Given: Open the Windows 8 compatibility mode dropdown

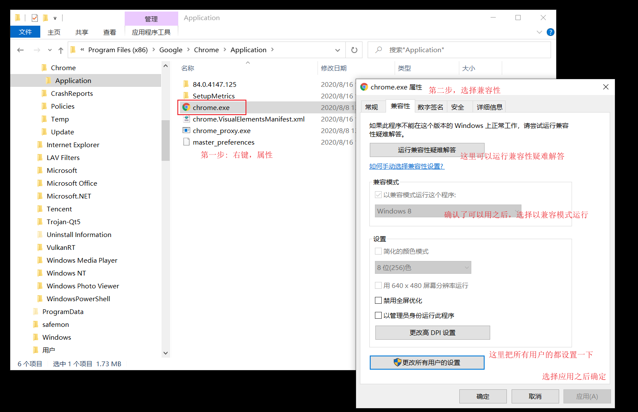Looking at the screenshot, I should tap(448, 211).
